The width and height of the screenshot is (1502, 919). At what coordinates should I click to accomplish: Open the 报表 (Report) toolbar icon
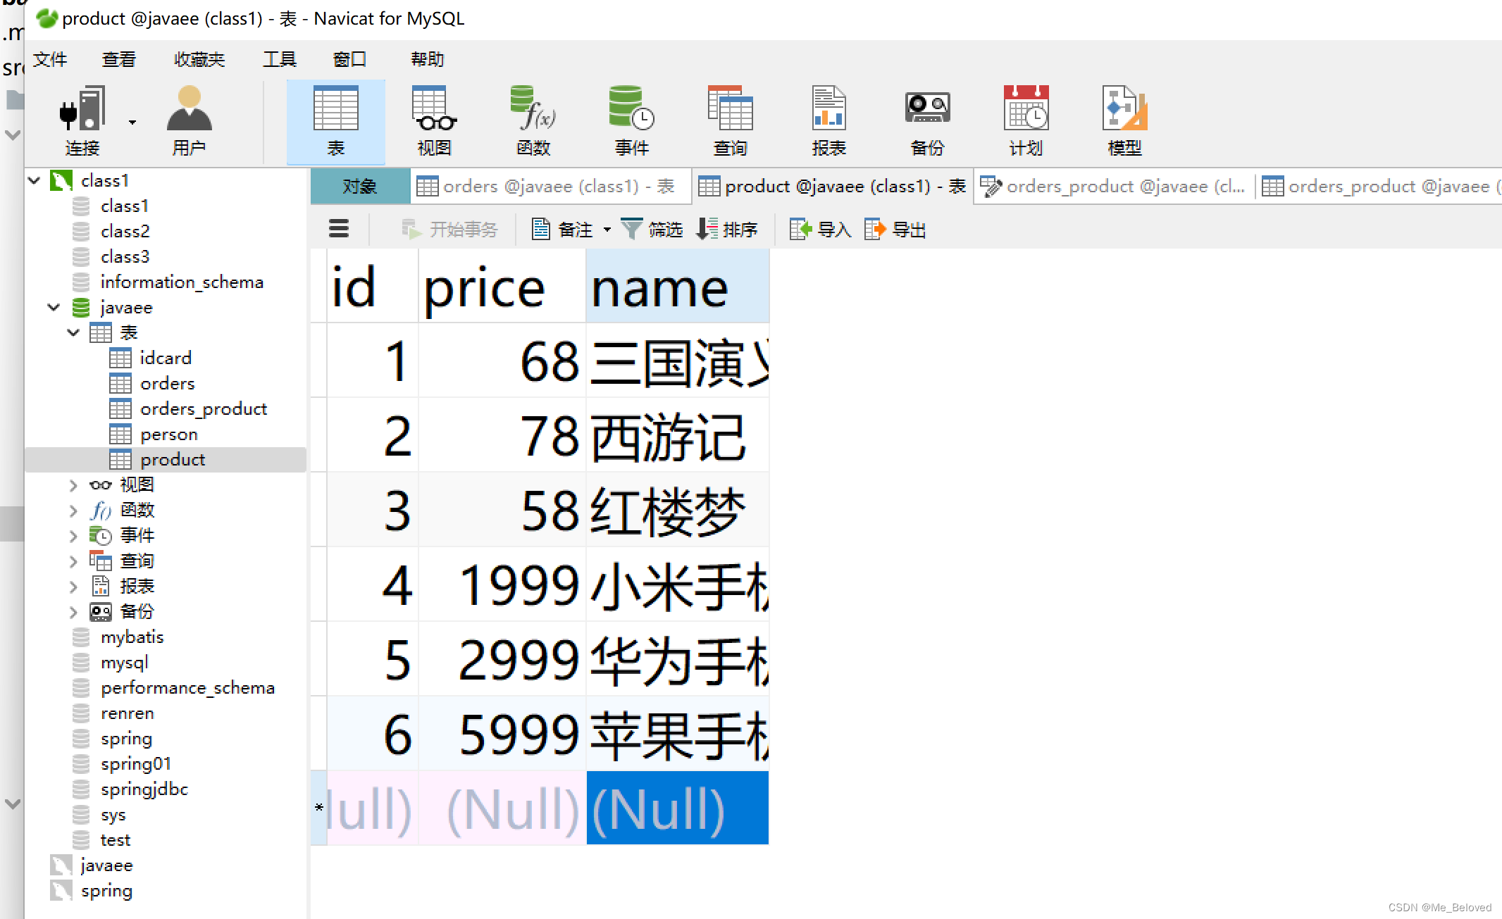tap(828, 120)
